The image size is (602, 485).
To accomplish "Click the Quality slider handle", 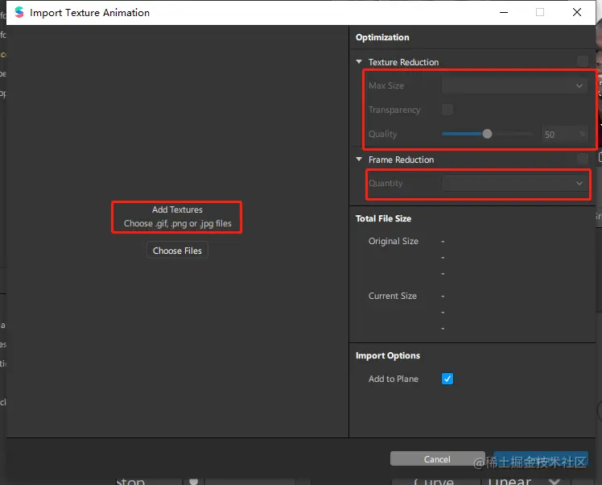I will point(487,134).
